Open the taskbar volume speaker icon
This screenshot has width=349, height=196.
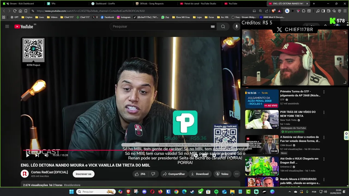point(325,192)
